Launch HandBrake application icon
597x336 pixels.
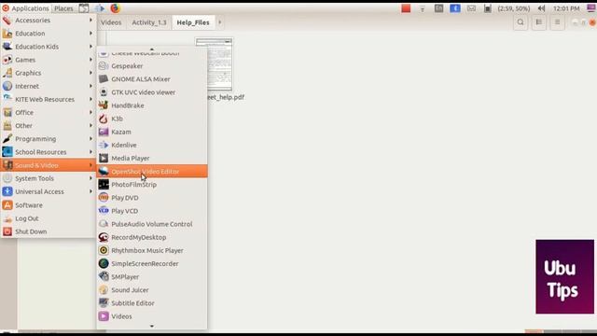pyautogui.click(x=104, y=105)
